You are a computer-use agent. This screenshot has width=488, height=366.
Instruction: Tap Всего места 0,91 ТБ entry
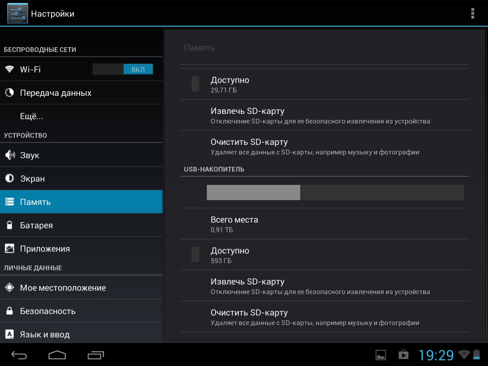324,224
